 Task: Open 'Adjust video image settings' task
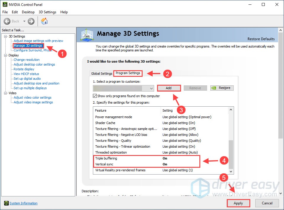tap(33, 102)
